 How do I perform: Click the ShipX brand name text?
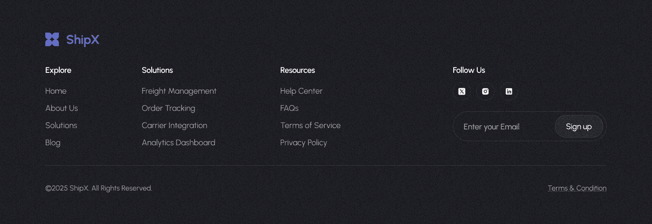tap(83, 40)
